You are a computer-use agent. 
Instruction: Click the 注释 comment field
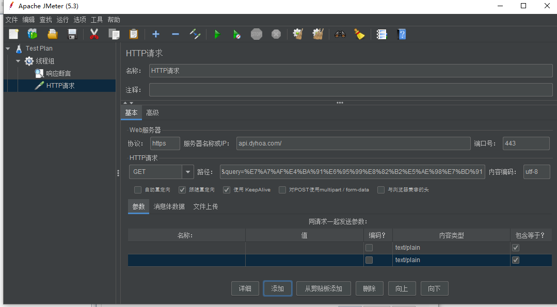pos(351,90)
